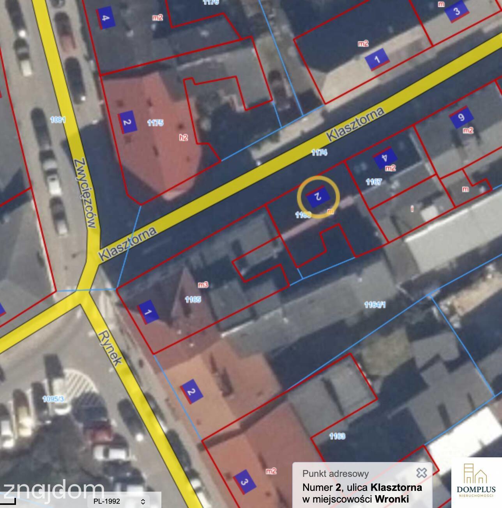The height and width of the screenshot is (508, 502).
Task: Click address marker 3 on the bottom orange roof
Action: point(244,482)
